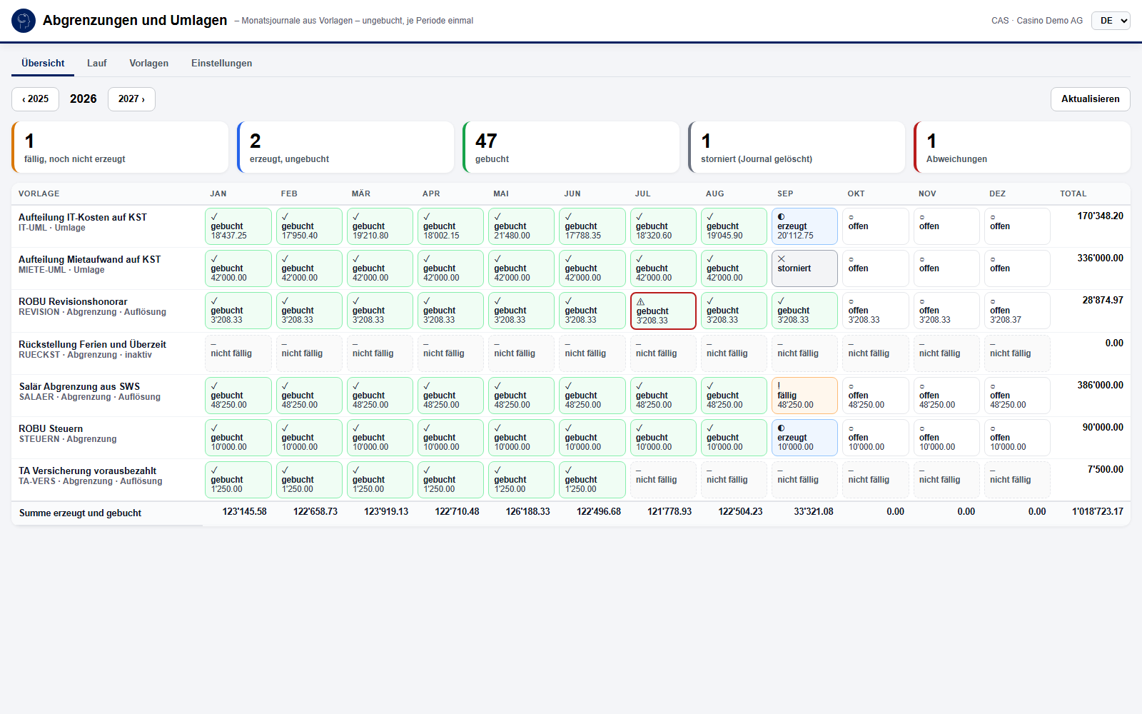
Task: Open the Vorlagen tab
Action: pyautogui.click(x=148, y=63)
